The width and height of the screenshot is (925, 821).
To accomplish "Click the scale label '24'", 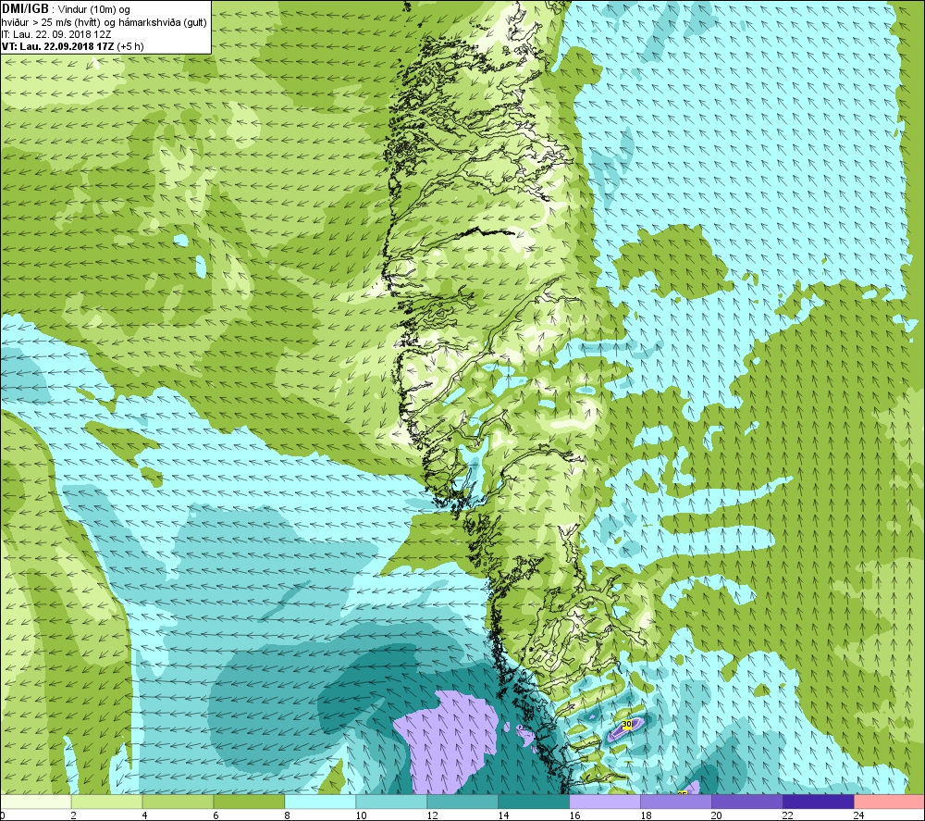I will click(x=858, y=815).
